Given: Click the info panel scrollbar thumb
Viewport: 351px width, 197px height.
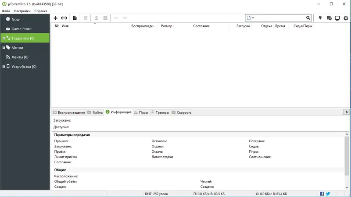Looking at the screenshot, I should [347, 156].
